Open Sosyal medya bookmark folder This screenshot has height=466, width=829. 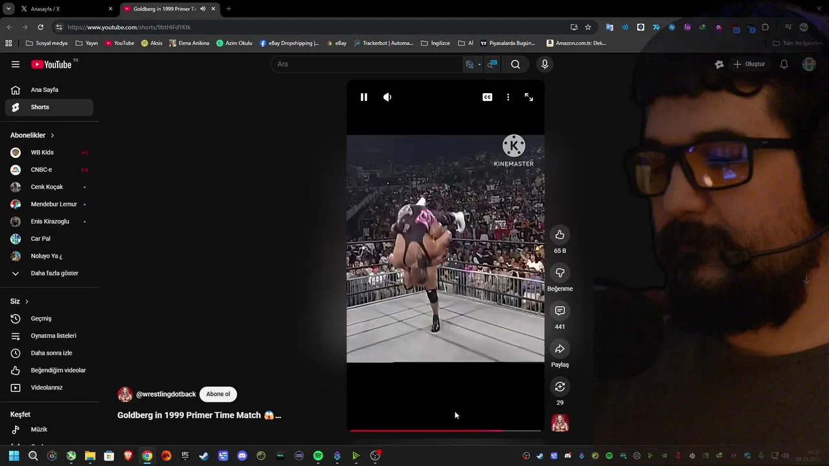pos(47,43)
